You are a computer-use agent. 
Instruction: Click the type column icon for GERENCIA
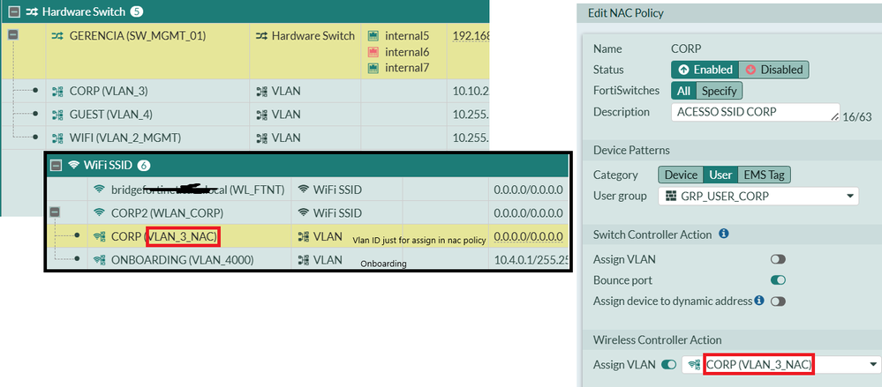click(x=261, y=36)
